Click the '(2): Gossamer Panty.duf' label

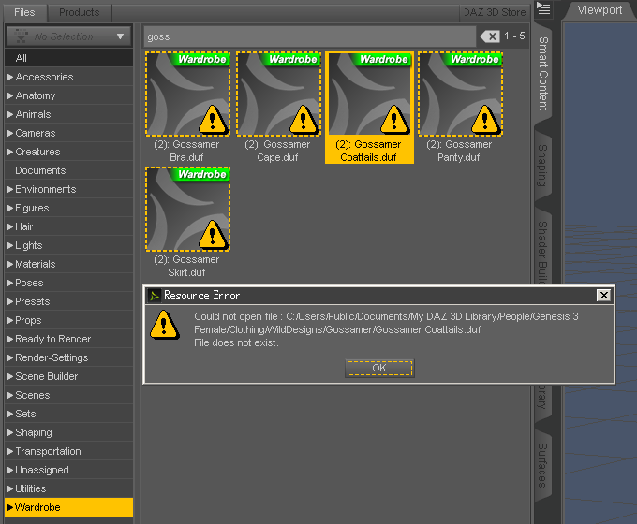coord(459,151)
